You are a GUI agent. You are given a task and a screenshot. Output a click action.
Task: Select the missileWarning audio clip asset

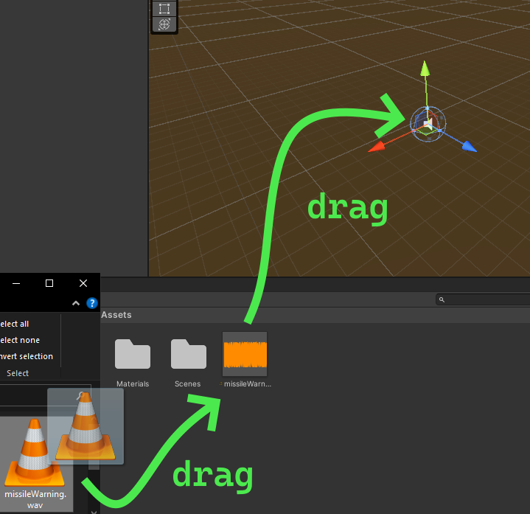click(x=245, y=355)
